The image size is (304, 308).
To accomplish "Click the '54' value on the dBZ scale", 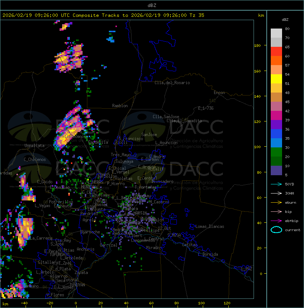I will (287, 75).
